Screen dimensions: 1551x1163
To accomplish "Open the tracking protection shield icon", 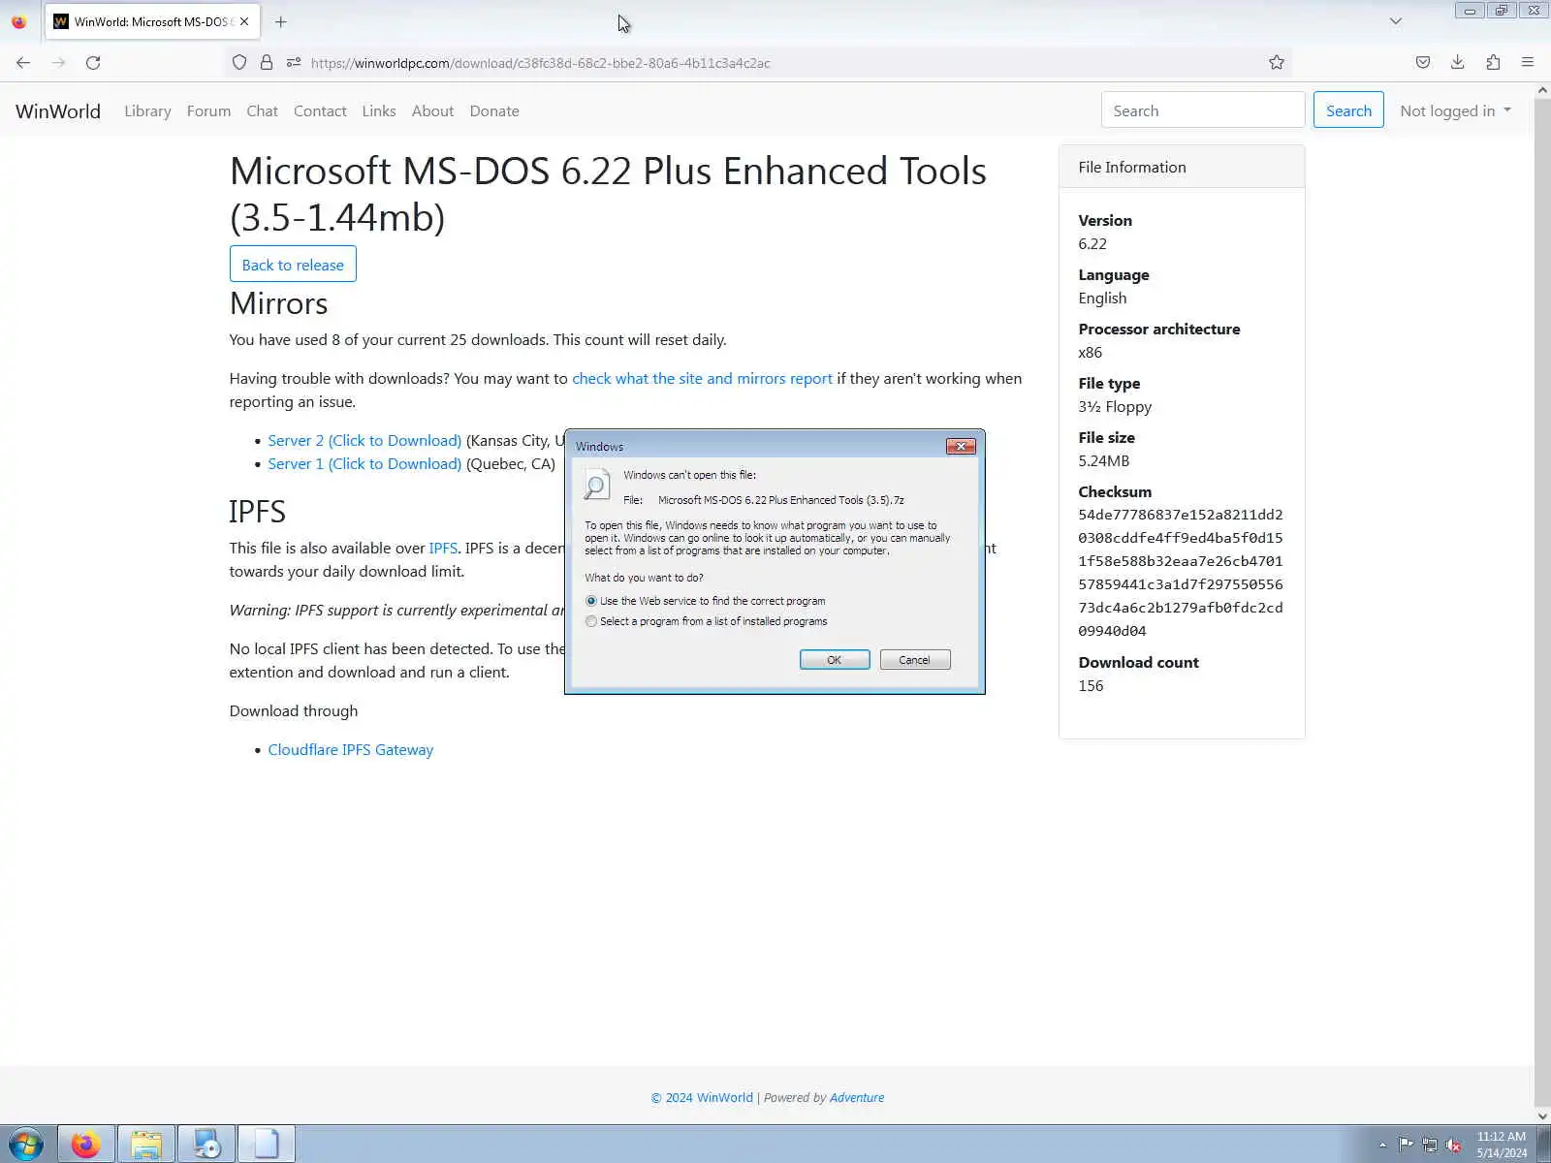I will (x=239, y=63).
